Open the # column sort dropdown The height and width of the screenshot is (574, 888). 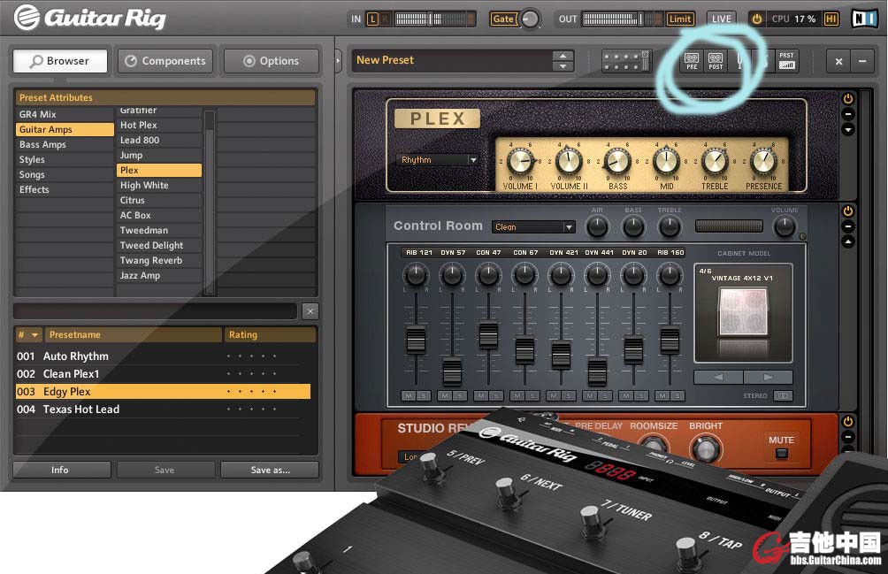point(28,334)
